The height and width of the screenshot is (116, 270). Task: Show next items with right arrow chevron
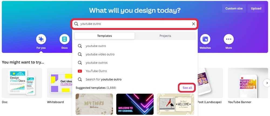(267, 83)
